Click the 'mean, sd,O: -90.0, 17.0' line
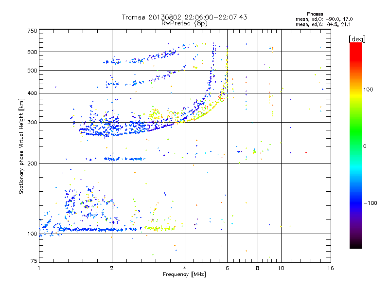This screenshot has height=292, width=389. pos(324,19)
